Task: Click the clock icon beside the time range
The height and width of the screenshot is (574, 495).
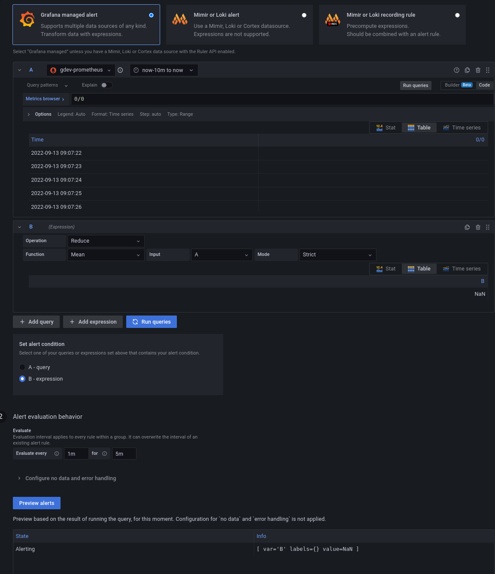Action: tap(136, 70)
